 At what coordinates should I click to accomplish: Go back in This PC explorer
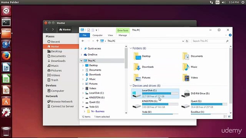83,41
